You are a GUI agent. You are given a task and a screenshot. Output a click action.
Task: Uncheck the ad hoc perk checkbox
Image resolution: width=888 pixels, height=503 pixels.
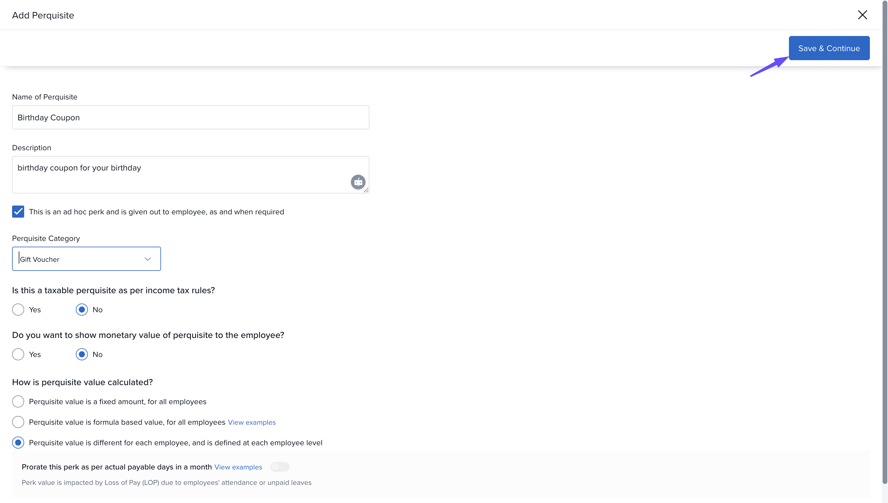click(18, 211)
